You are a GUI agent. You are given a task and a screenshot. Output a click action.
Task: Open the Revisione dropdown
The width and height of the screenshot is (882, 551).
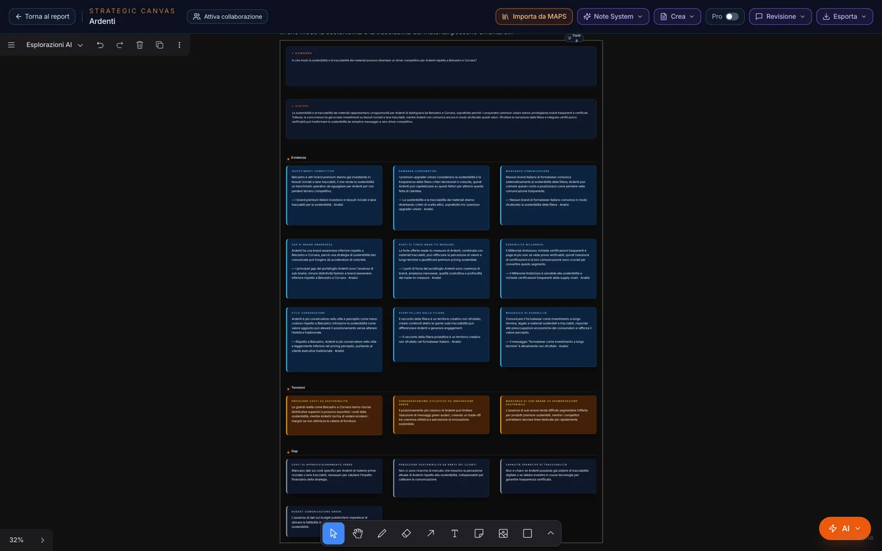(780, 17)
